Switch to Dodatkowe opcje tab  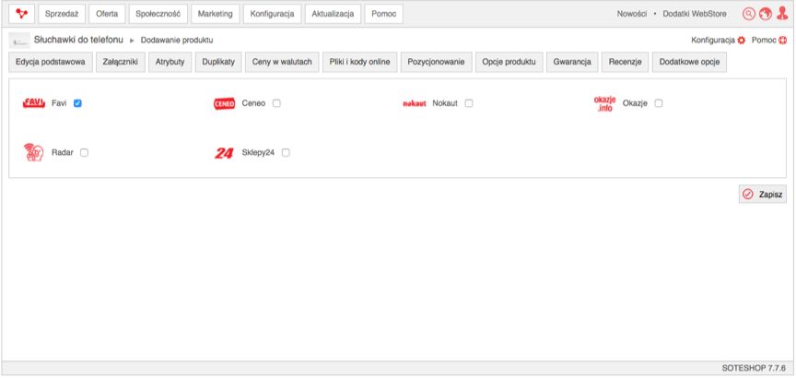point(689,62)
